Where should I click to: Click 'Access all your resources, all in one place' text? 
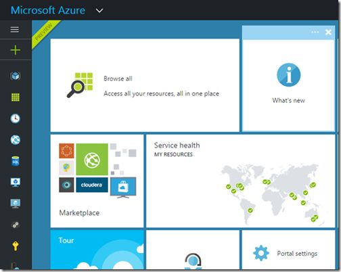tap(161, 93)
